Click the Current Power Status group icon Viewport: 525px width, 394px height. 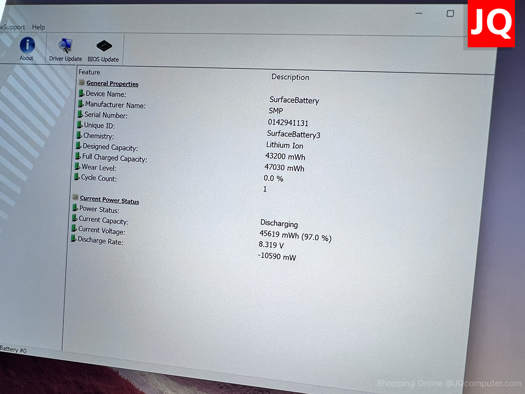(x=75, y=198)
